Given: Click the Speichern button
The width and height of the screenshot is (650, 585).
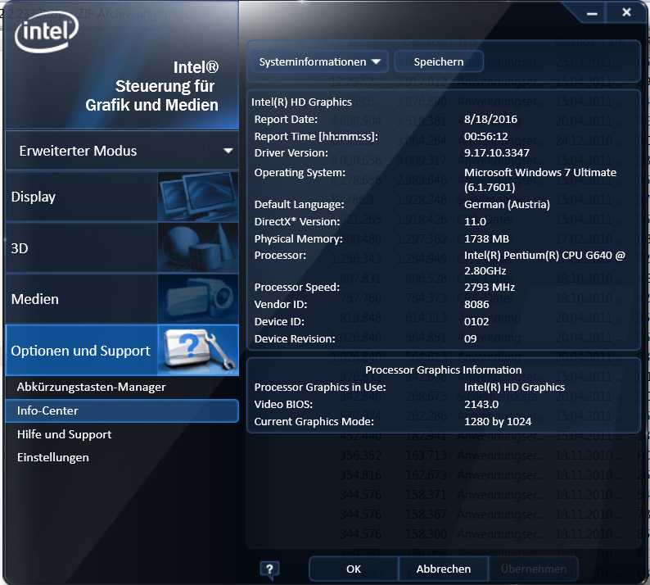Looking at the screenshot, I should click(x=439, y=61).
